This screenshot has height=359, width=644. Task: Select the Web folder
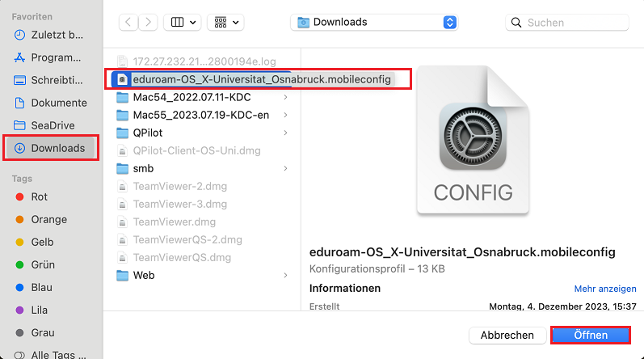coord(201,275)
